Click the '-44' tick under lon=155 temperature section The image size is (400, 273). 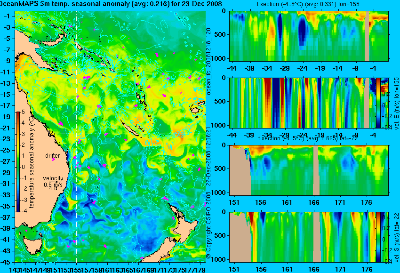tap(232, 68)
